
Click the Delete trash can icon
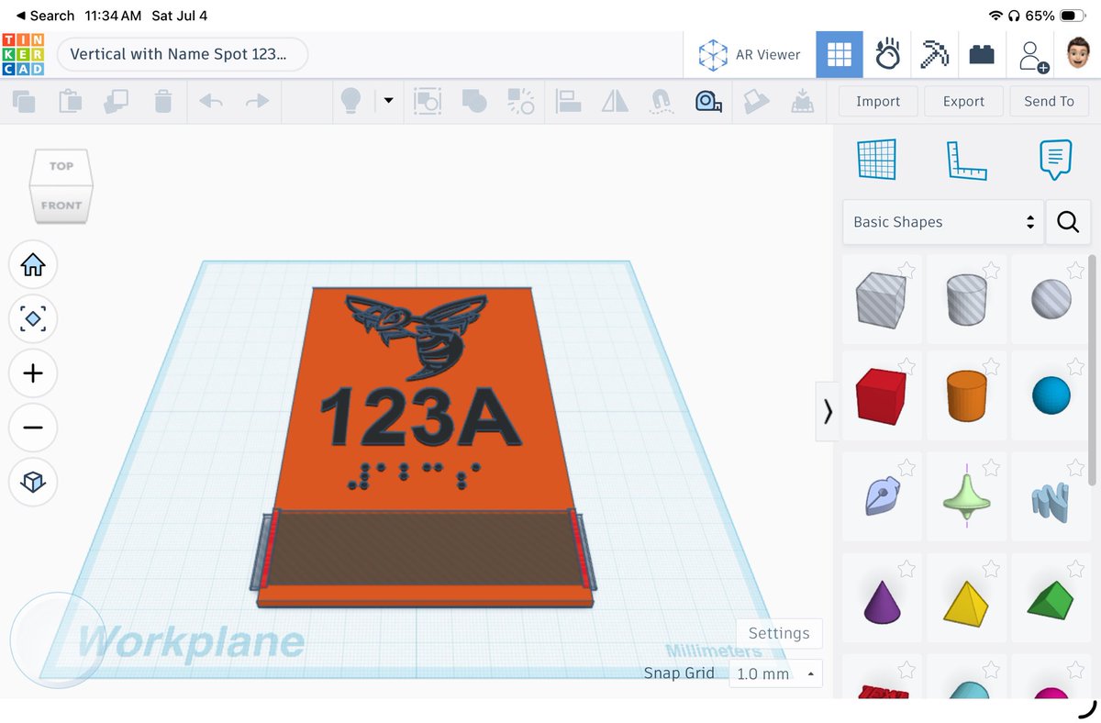coord(163,101)
